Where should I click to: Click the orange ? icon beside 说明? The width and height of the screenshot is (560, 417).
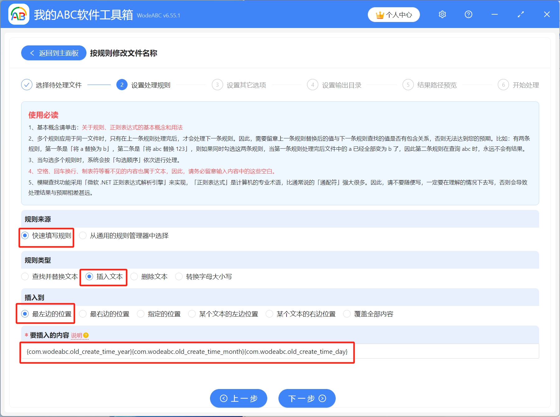pyautogui.click(x=86, y=336)
